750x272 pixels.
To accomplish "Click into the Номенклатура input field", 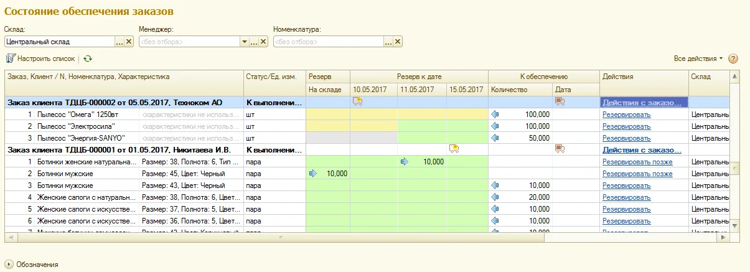I will 328,42.
